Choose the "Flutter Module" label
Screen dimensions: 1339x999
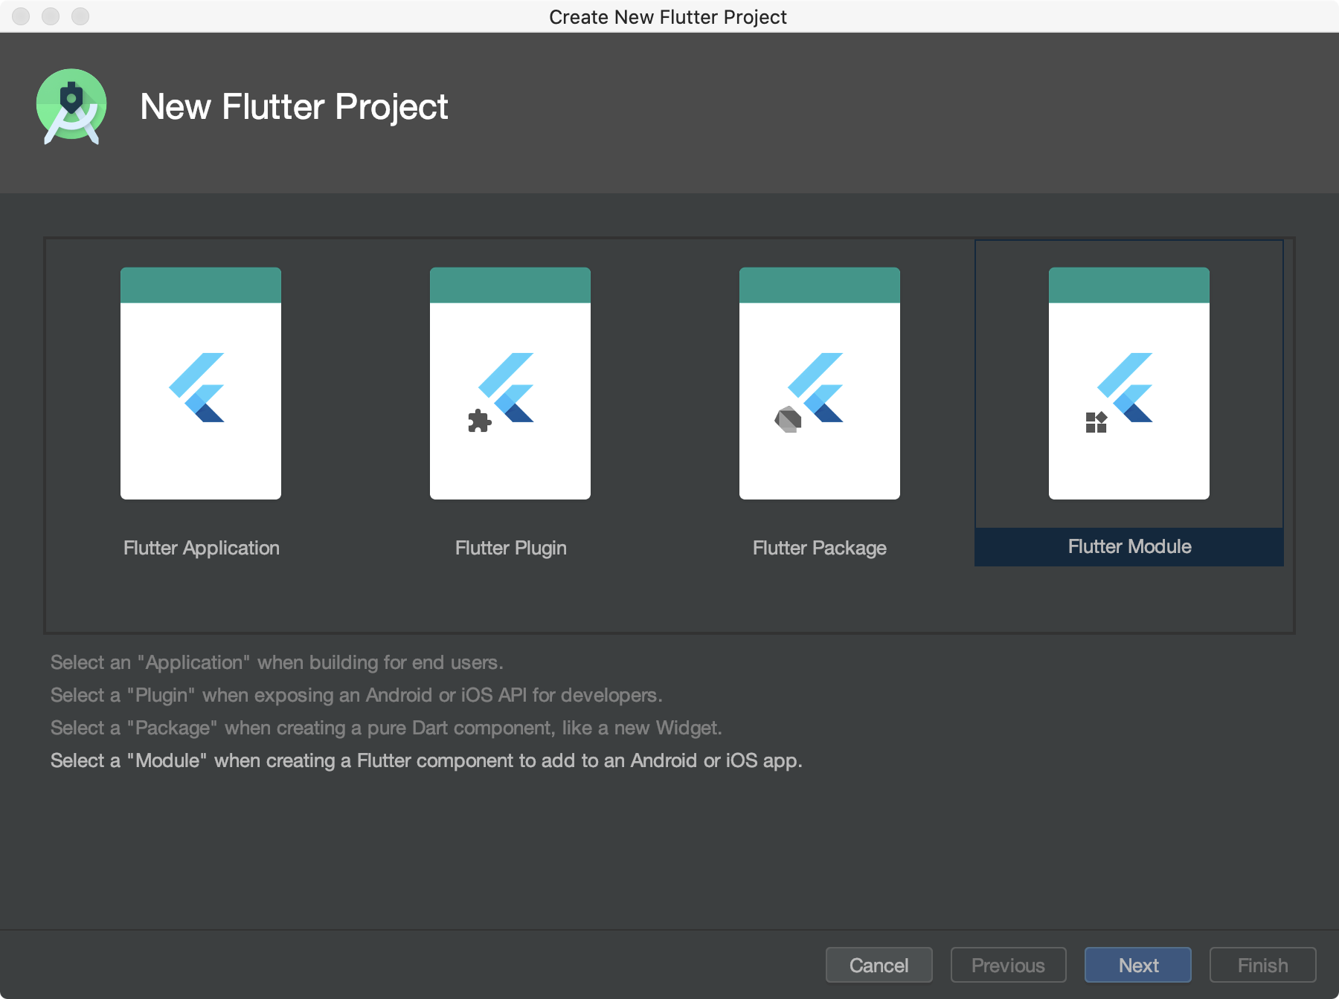[1130, 546]
